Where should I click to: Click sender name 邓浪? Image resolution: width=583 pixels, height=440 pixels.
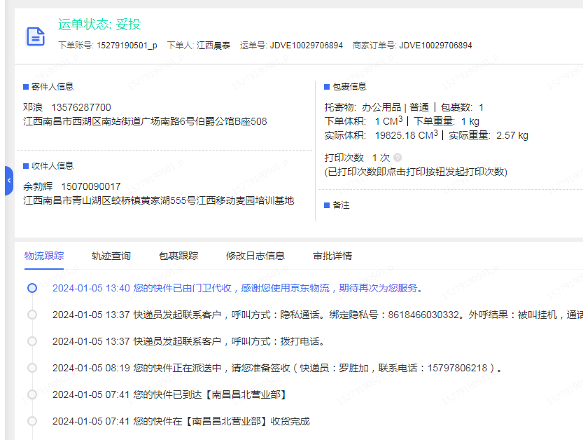coord(33,107)
